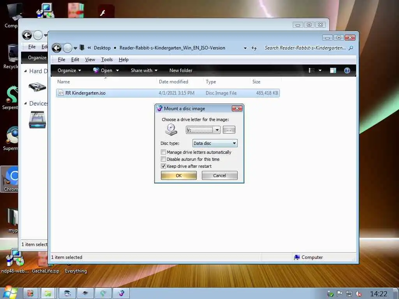Confirm mounting with the OK button
Screen dimensions: 399x299
pos(178,176)
